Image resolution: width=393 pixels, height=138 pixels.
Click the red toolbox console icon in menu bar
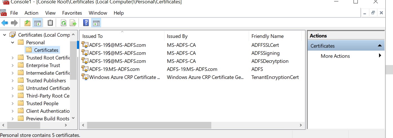(x=3, y=13)
